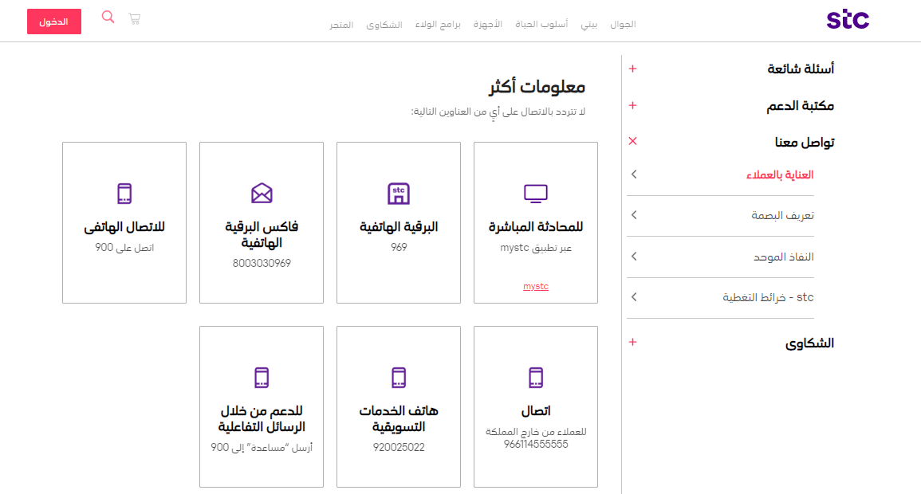
Task: Open الأجهزة navigation item
Action: coord(488,24)
